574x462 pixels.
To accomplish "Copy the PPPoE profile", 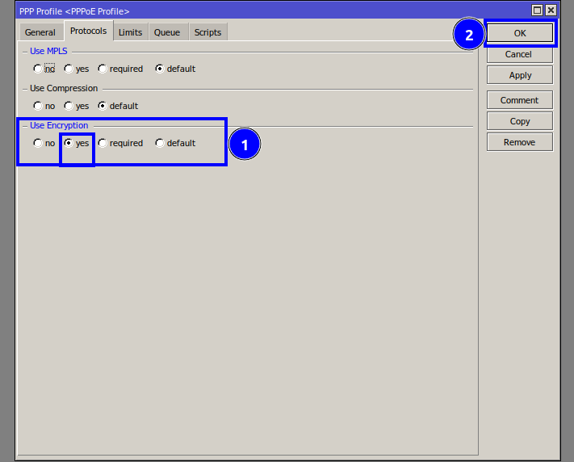I will (x=519, y=121).
